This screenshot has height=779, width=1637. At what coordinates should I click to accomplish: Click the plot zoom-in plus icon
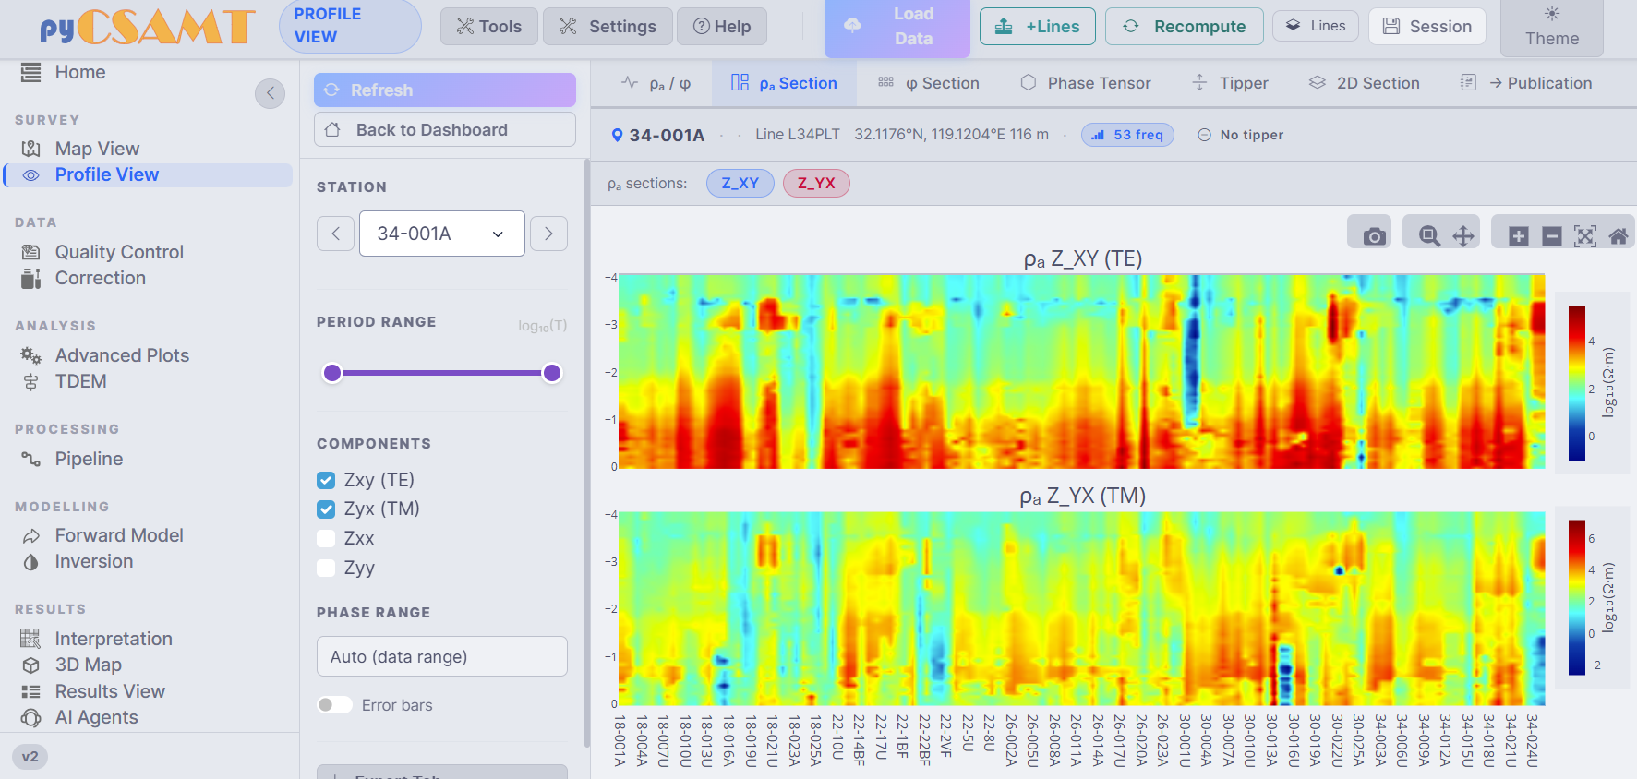point(1519,235)
